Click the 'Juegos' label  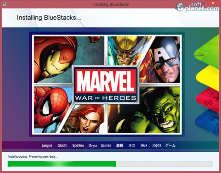[47, 145]
